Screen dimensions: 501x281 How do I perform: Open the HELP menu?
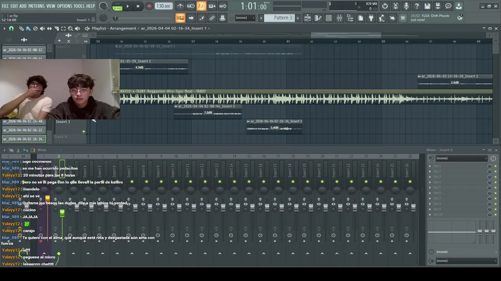click(90, 6)
